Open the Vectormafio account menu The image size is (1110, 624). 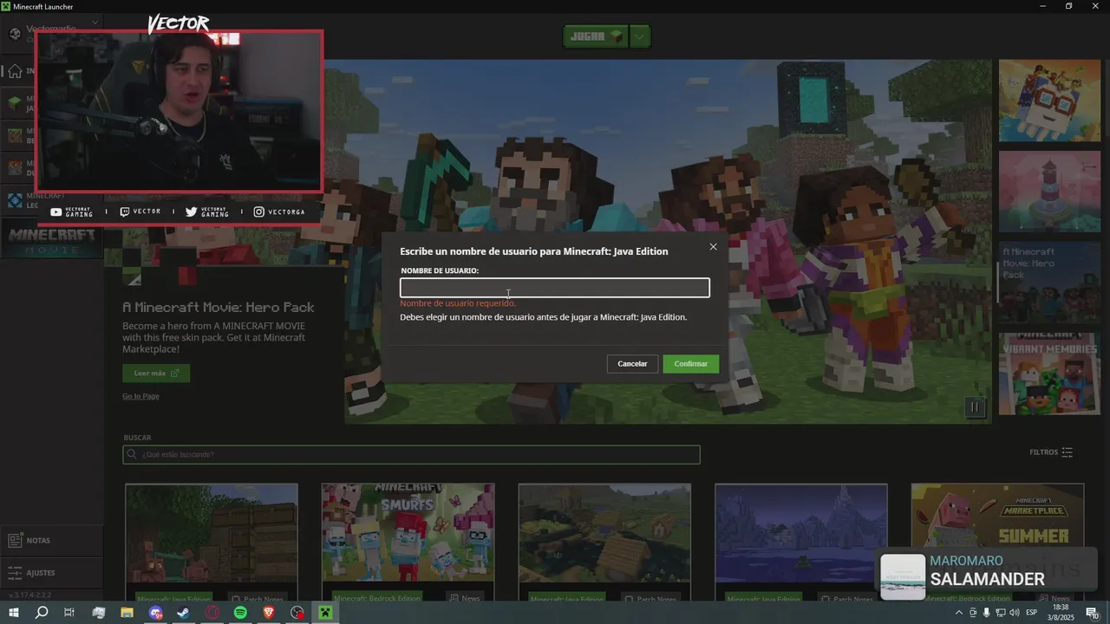coord(50,33)
